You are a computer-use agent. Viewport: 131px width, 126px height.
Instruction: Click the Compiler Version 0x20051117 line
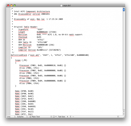40,50
